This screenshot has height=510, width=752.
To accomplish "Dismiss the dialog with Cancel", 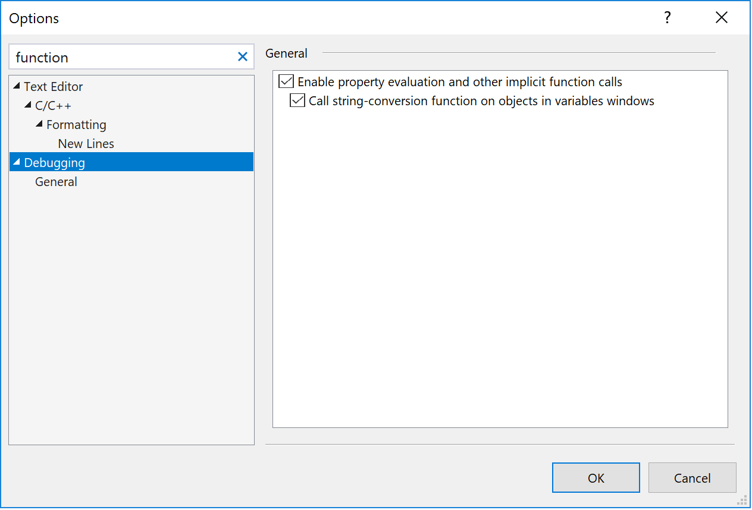I will (x=692, y=477).
